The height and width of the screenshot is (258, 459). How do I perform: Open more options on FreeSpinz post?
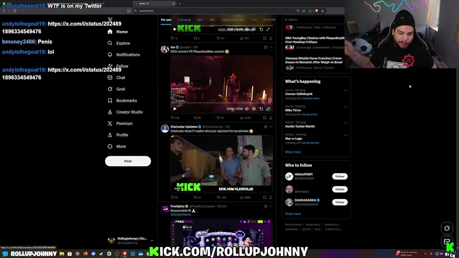pos(271,206)
